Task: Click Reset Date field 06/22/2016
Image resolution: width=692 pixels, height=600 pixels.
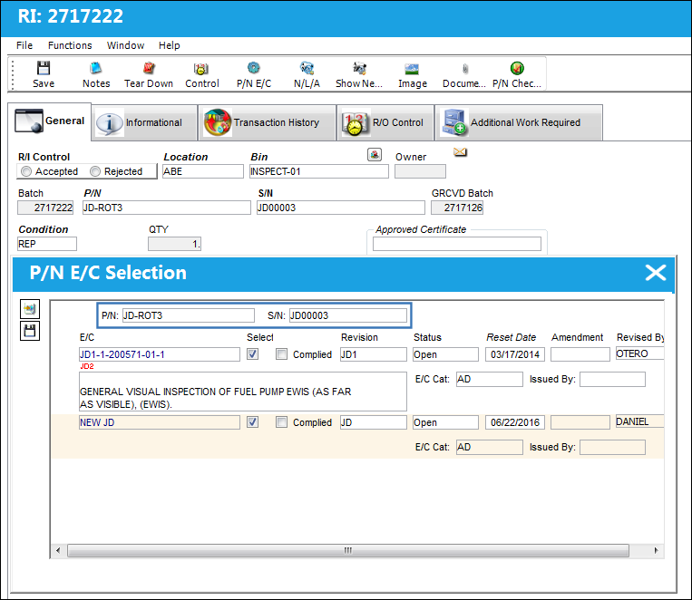Action: click(x=515, y=422)
